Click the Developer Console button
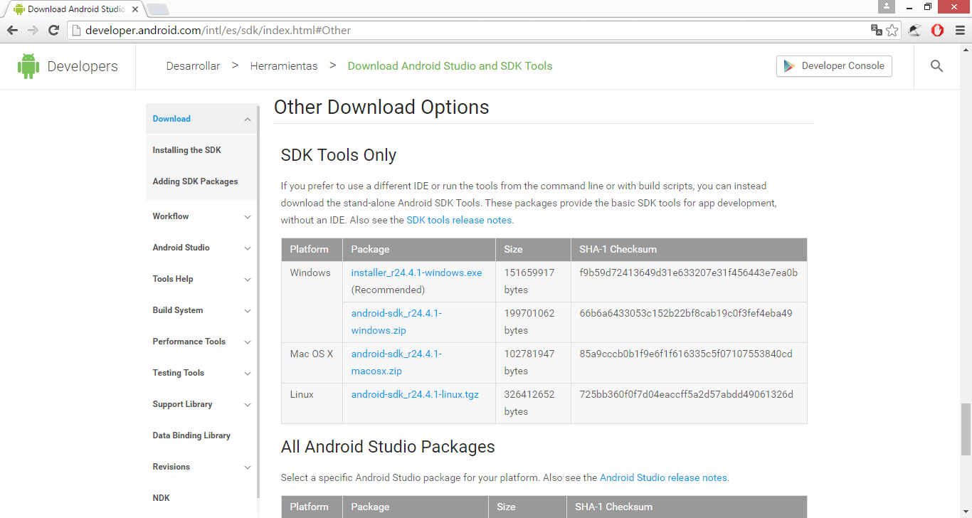The height and width of the screenshot is (518, 972). 834,66
